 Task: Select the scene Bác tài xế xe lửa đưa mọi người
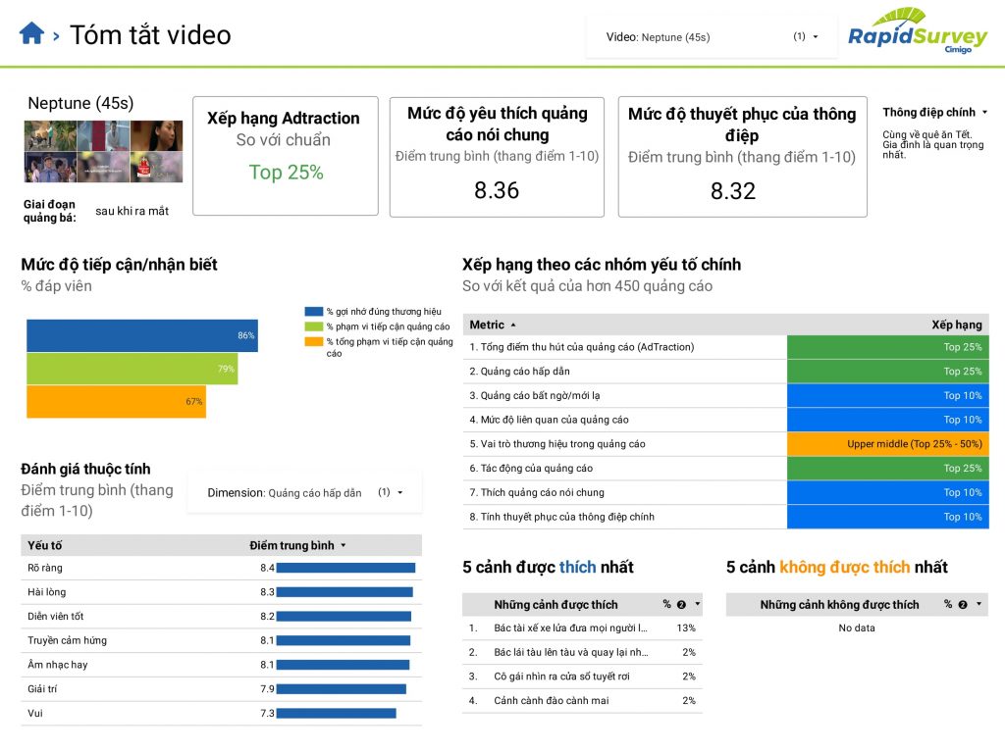coord(582,628)
